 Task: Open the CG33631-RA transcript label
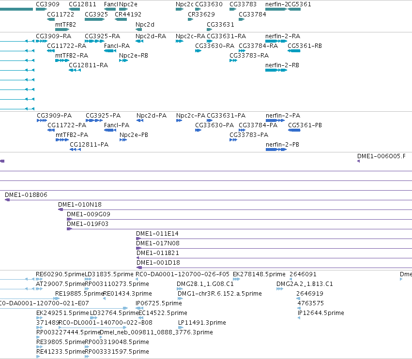[227, 36]
